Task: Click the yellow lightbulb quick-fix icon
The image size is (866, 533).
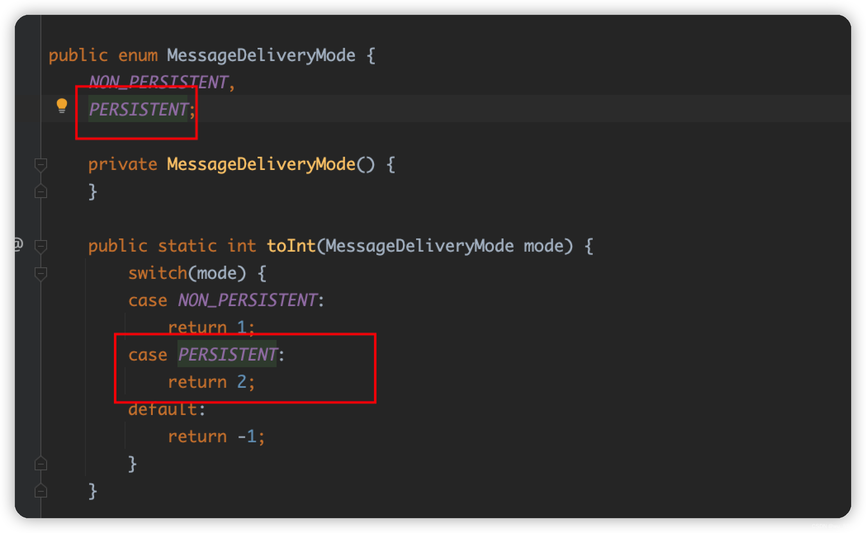Action: (x=62, y=105)
